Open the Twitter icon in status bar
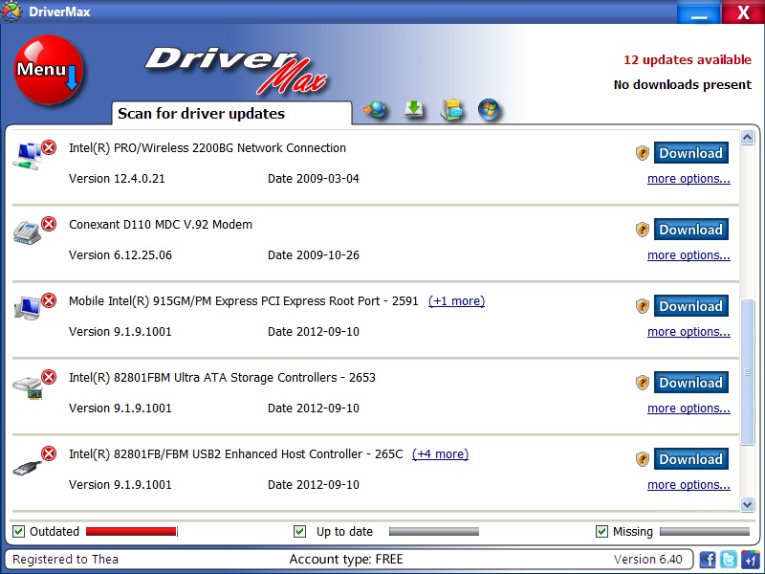765x574 pixels. click(729, 559)
